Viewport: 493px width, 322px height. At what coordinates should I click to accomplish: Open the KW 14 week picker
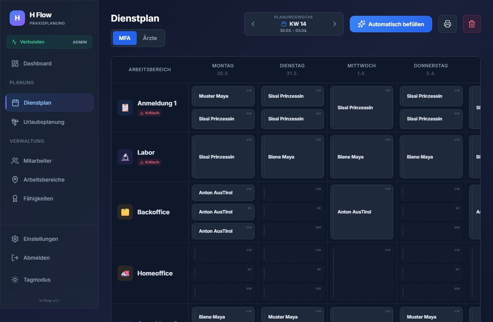tap(293, 24)
